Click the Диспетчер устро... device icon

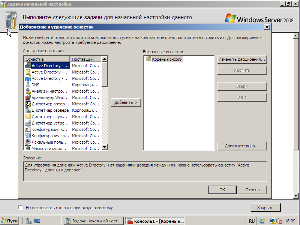[28, 123]
